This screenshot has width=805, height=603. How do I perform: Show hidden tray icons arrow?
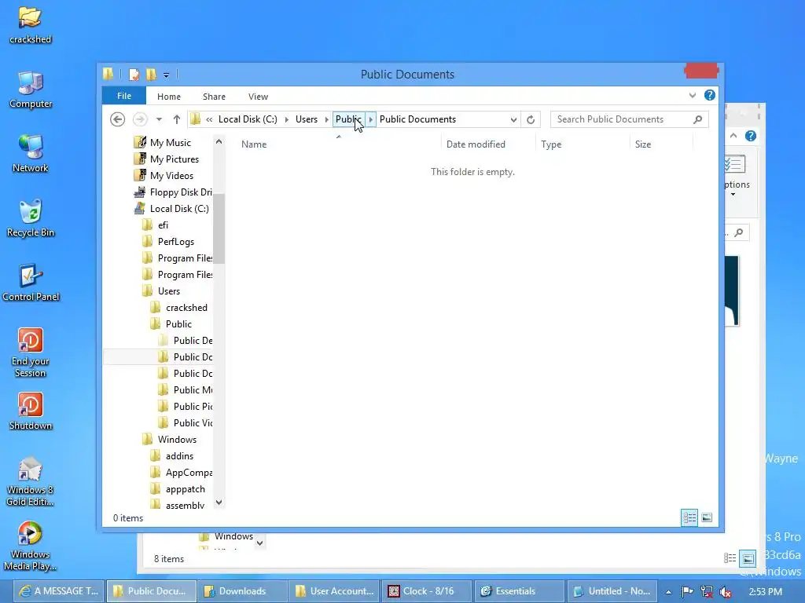click(668, 592)
